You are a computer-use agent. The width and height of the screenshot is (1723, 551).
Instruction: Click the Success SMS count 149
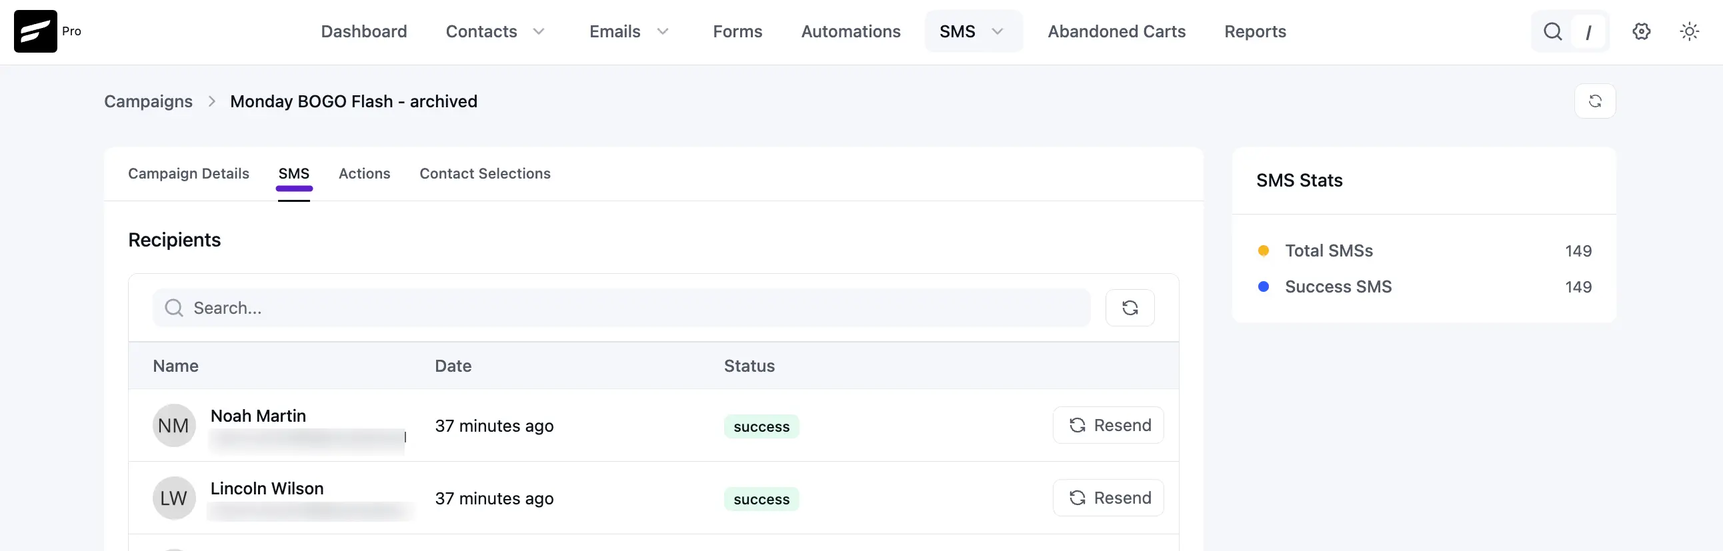(x=1578, y=288)
